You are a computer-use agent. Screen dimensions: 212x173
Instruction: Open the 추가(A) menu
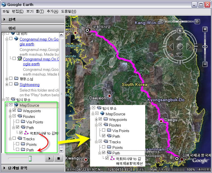pyautogui.click(x=52, y=11)
